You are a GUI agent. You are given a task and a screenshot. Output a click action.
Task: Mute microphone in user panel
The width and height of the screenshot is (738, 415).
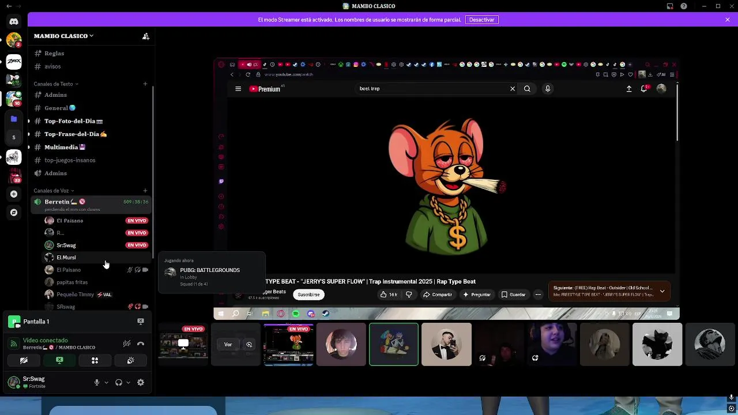tap(97, 382)
